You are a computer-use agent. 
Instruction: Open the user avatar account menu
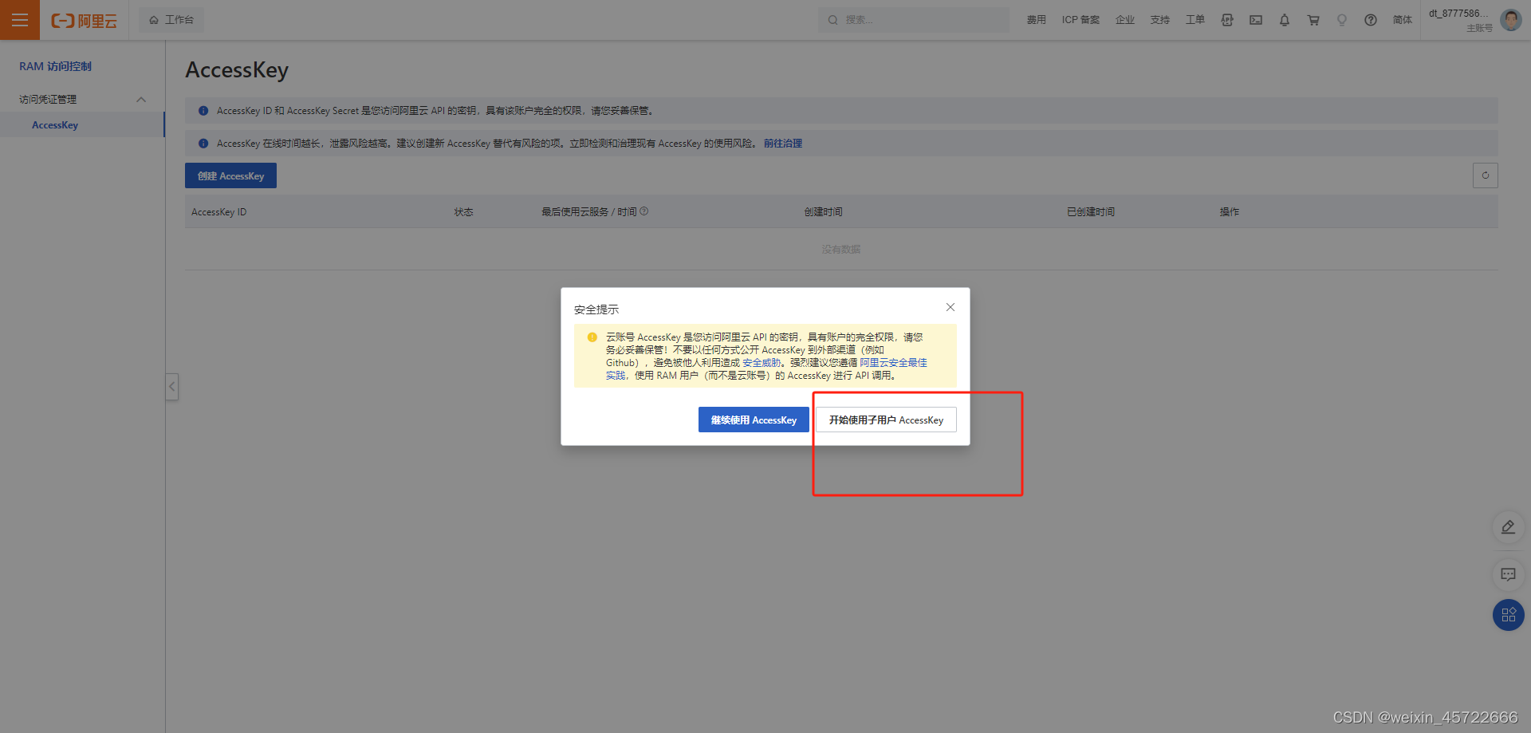click(1511, 20)
